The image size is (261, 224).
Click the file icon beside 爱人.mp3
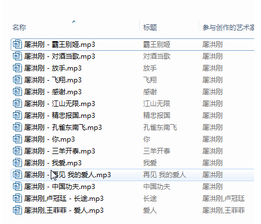[x=17, y=210]
